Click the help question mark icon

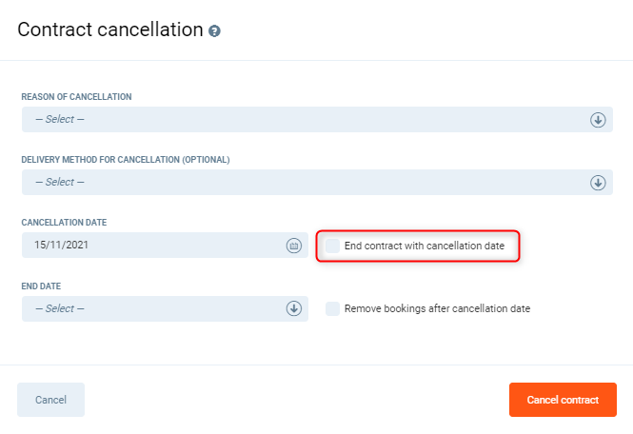pyautogui.click(x=215, y=30)
